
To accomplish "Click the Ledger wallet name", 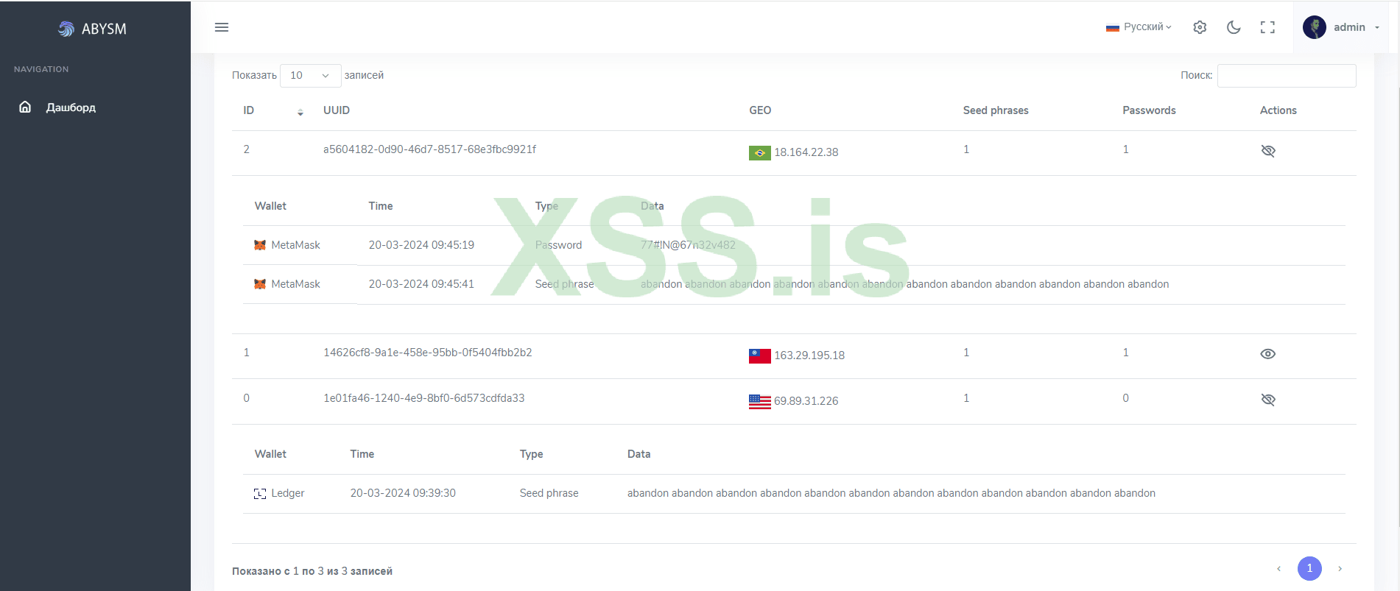I will click(x=288, y=493).
